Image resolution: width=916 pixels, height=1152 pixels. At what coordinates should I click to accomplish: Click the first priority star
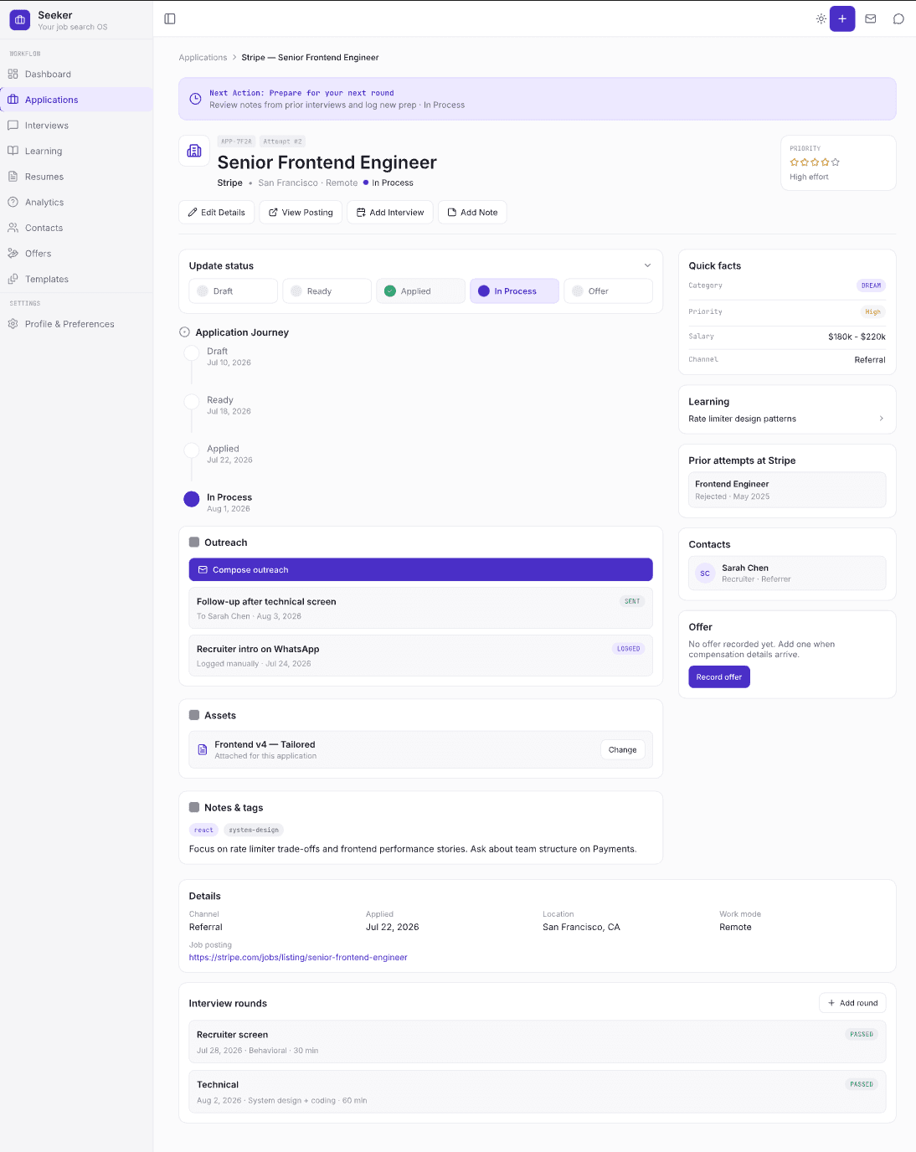click(x=795, y=162)
